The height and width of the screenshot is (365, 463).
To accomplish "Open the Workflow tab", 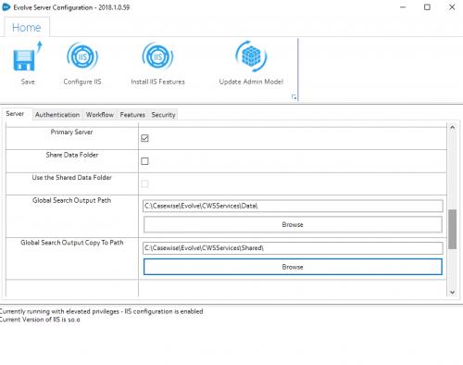I will pyautogui.click(x=100, y=115).
